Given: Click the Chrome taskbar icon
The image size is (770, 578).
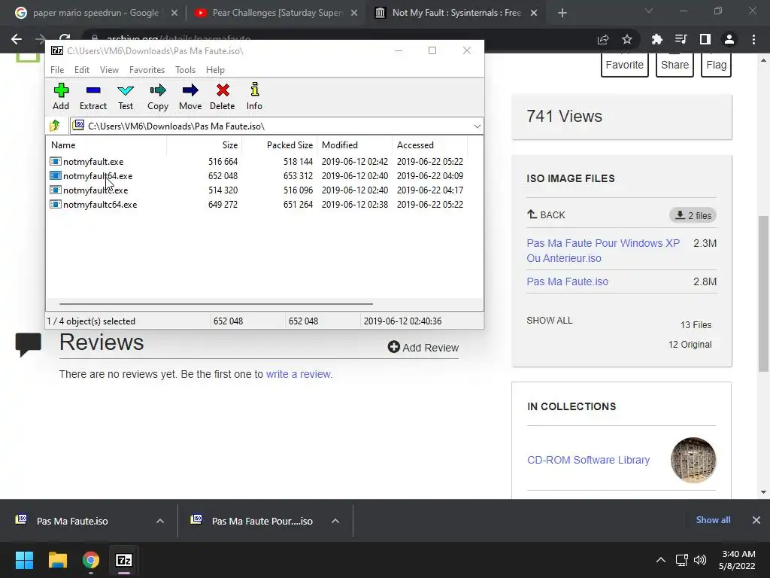Looking at the screenshot, I should pos(91,560).
